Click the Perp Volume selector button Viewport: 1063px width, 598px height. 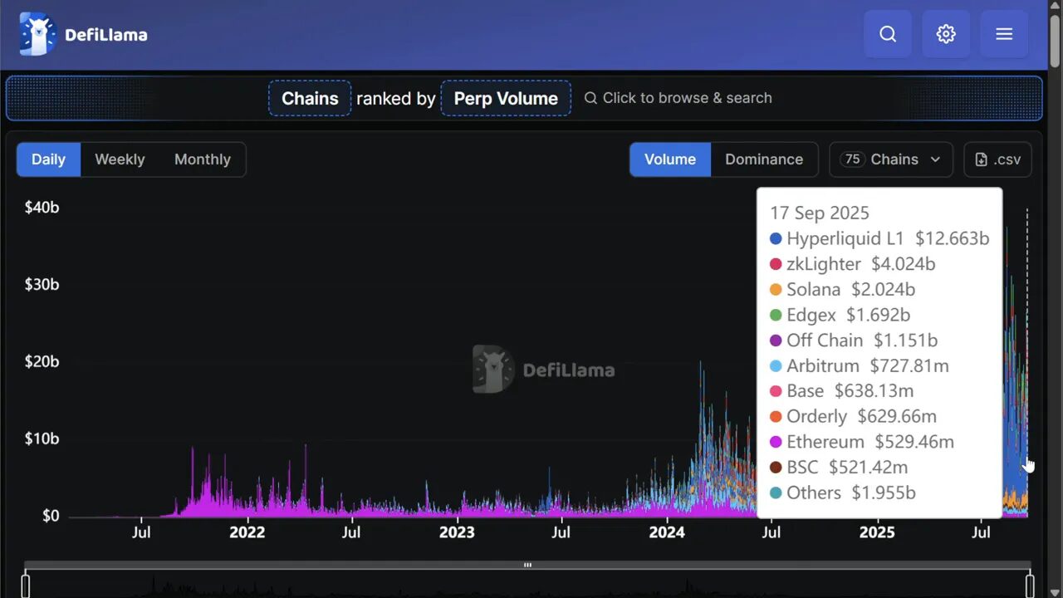tap(506, 98)
